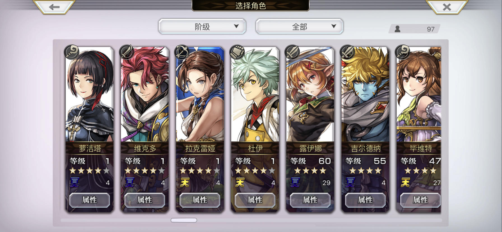Open 属性 for 露伊娜

(x=310, y=200)
